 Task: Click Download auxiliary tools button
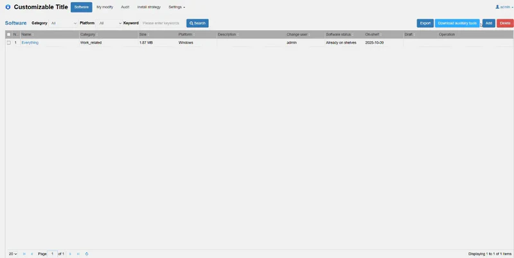tap(457, 23)
